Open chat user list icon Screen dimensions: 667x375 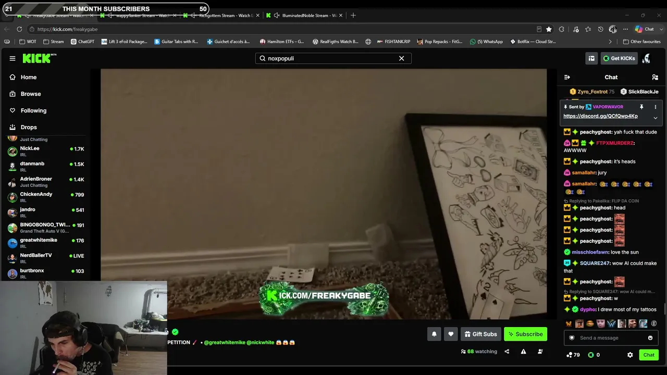655,77
